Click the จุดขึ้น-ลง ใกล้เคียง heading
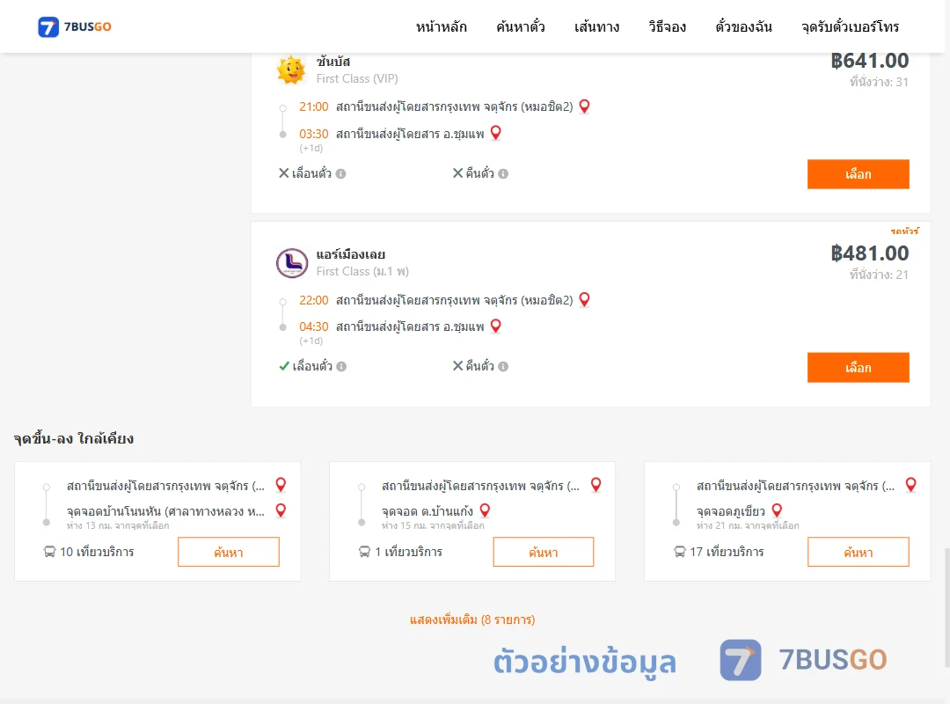This screenshot has height=704, width=950. [74, 438]
